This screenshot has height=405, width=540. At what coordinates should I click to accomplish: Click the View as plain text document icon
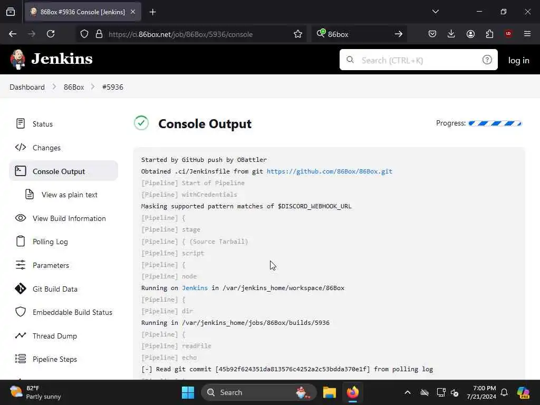click(30, 194)
